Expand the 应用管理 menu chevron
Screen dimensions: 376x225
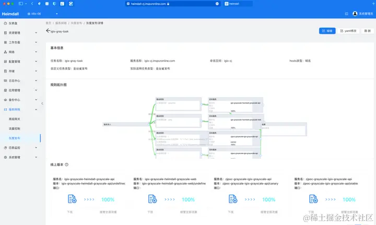point(36,90)
